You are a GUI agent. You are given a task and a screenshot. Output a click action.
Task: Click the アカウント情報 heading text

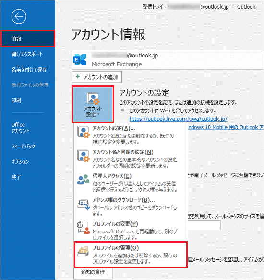coord(108,35)
